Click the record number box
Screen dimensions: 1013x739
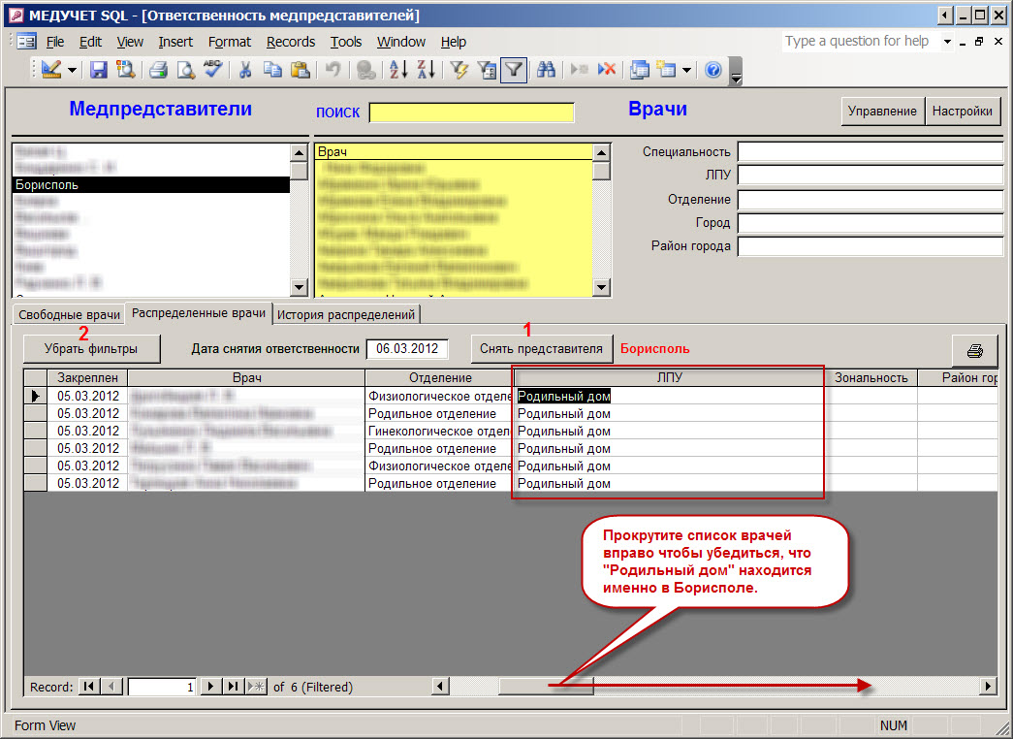[162, 687]
